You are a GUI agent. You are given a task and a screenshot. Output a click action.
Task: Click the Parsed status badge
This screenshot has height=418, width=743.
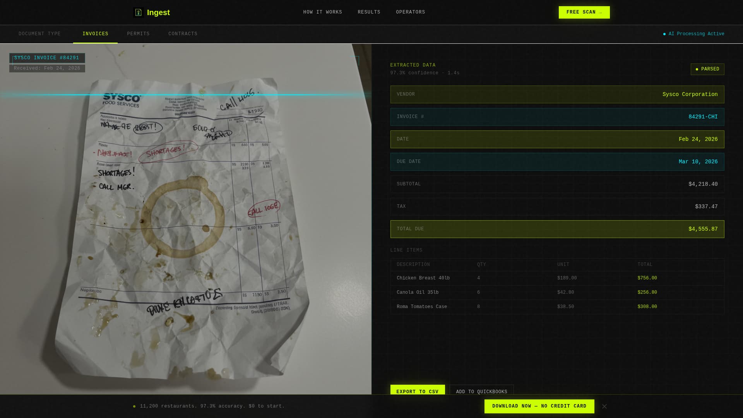(707, 69)
